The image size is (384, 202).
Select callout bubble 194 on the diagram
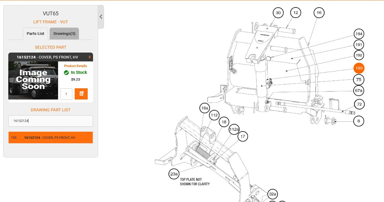click(x=359, y=34)
